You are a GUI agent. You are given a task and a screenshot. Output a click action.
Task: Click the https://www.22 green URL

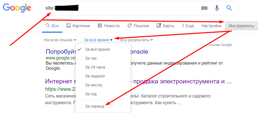pos(60,89)
